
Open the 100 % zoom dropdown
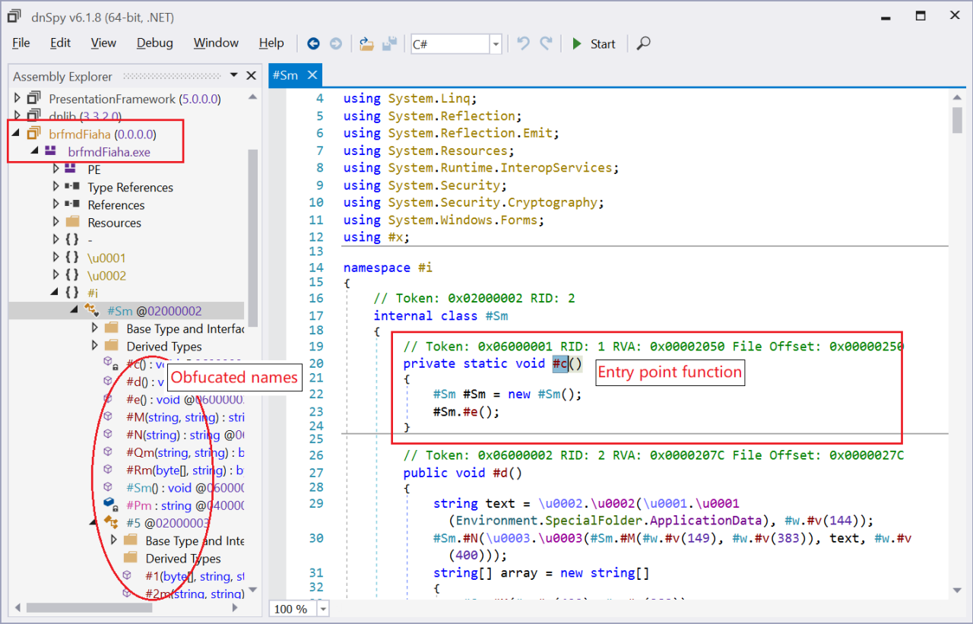[x=324, y=609]
